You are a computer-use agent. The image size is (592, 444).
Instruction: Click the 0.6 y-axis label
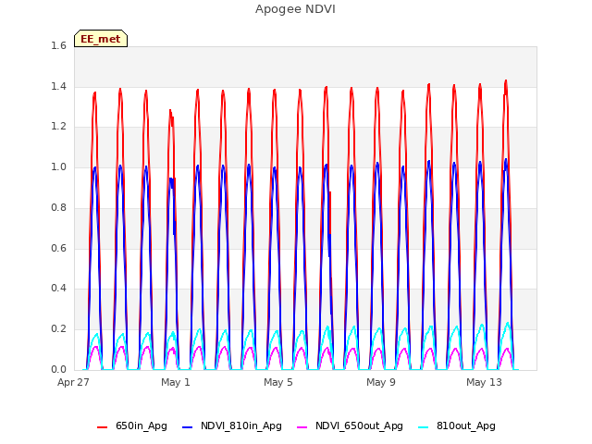click(58, 248)
